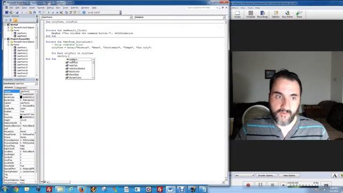Open the File menu in VBA editor
This screenshot has width=343, height=193.
[11, 8]
